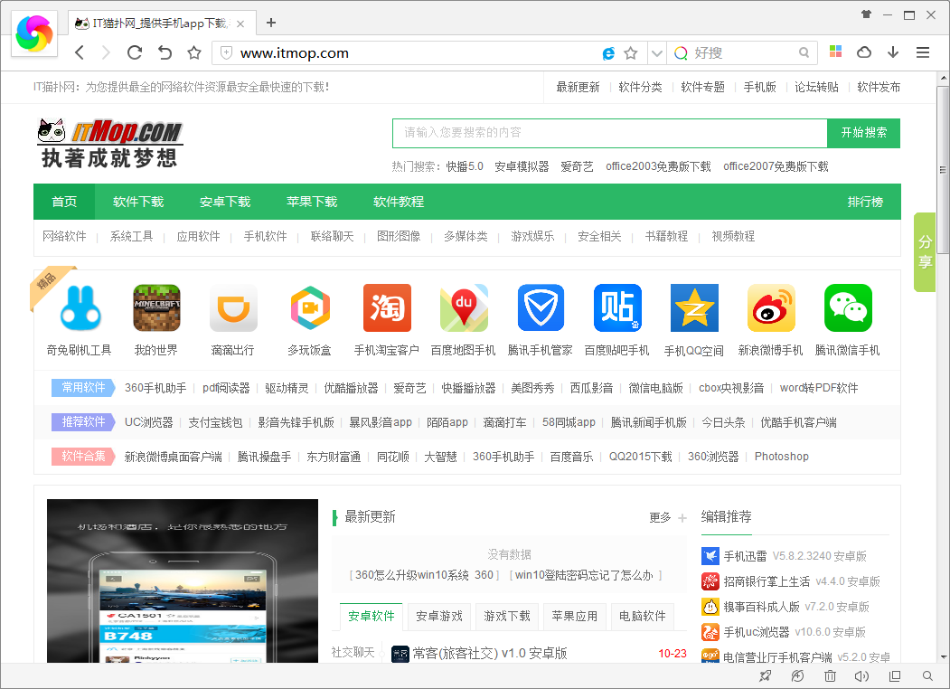Open the 百度贴吧 app icon

pyautogui.click(x=617, y=307)
